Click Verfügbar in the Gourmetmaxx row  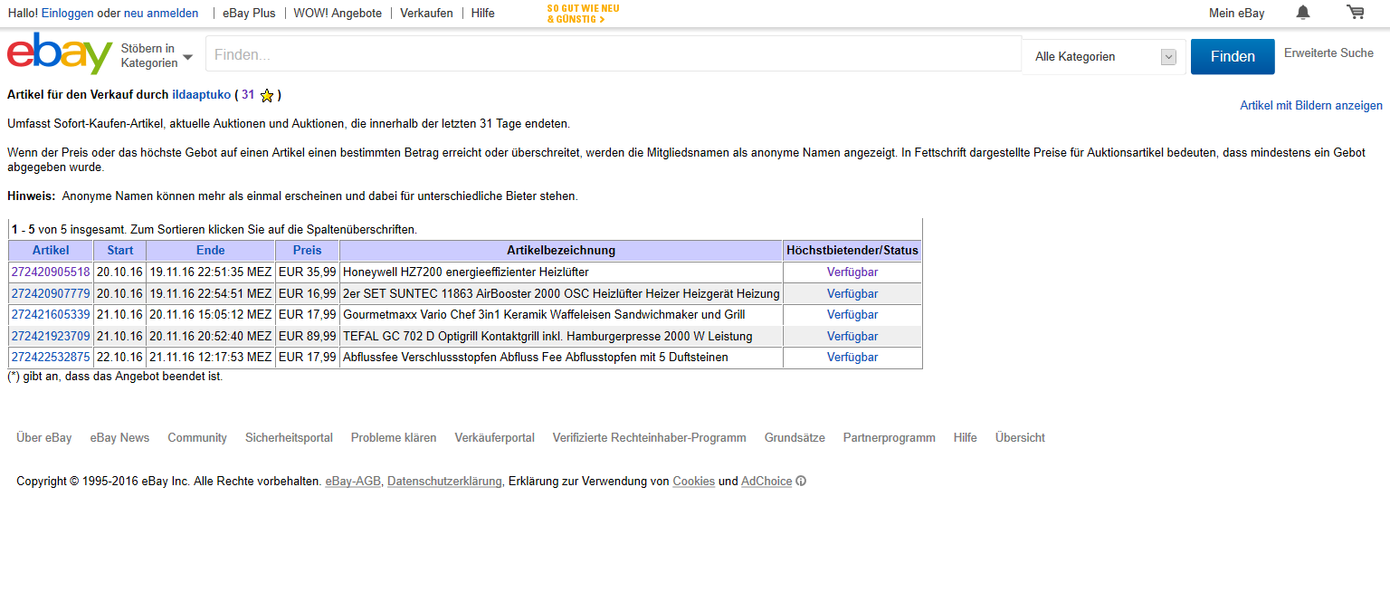click(x=852, y=315)
